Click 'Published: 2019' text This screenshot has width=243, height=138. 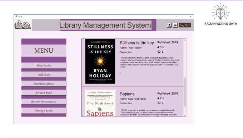point(168,42)
